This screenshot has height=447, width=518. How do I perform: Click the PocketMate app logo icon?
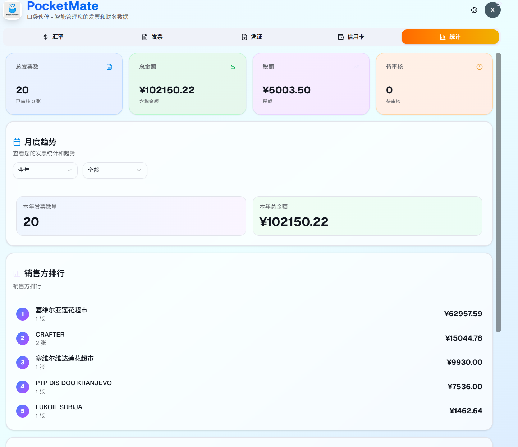(x=12, y=10)
